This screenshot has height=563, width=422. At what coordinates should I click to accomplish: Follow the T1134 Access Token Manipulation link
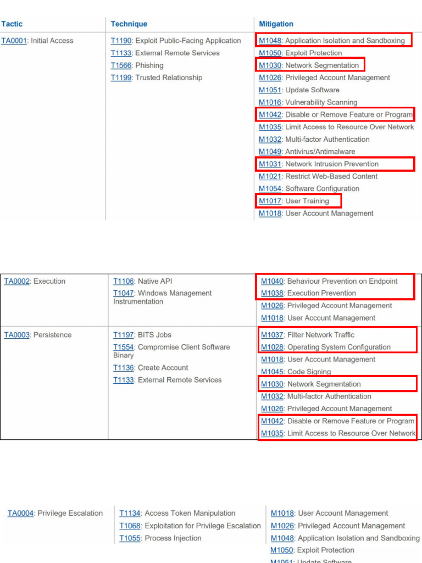click(130, 513)
